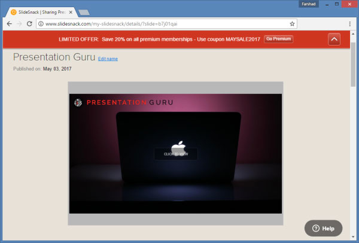Collapse the limited offer banner chevron
This screenshot has height=243, width=359.
click(334, 39)
